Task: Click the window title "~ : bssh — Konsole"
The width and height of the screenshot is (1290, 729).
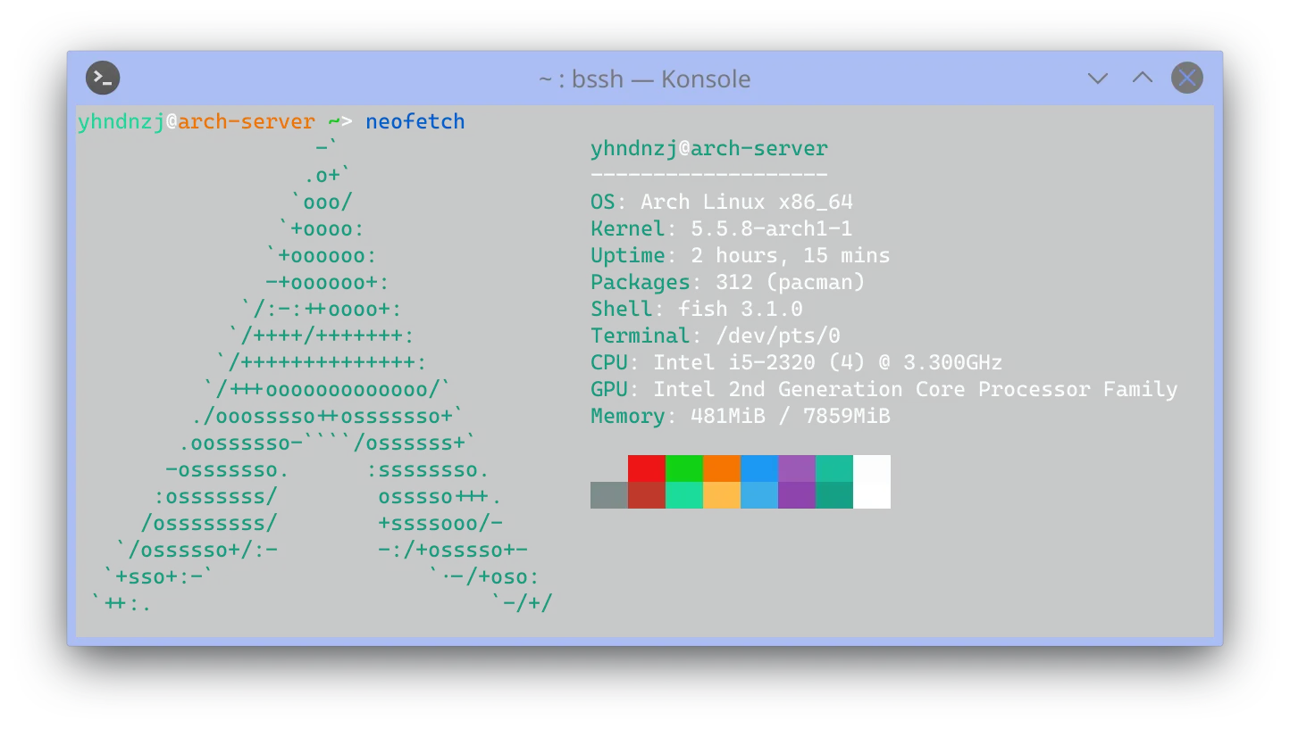Action: pyautogui.click(x=644, y=79)
